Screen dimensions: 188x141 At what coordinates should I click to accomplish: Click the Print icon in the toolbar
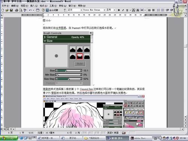click(17, 10)
